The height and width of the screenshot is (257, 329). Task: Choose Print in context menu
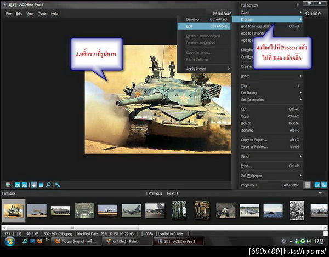(x=268, y=166)
